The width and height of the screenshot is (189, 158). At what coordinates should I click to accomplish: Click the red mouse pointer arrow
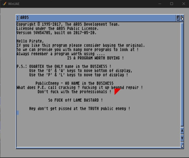117,92
